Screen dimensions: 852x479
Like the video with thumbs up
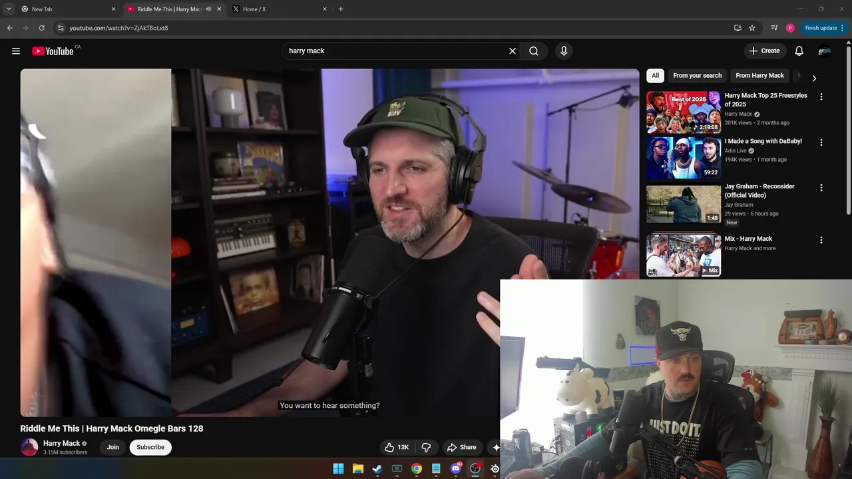click(397, 447)
